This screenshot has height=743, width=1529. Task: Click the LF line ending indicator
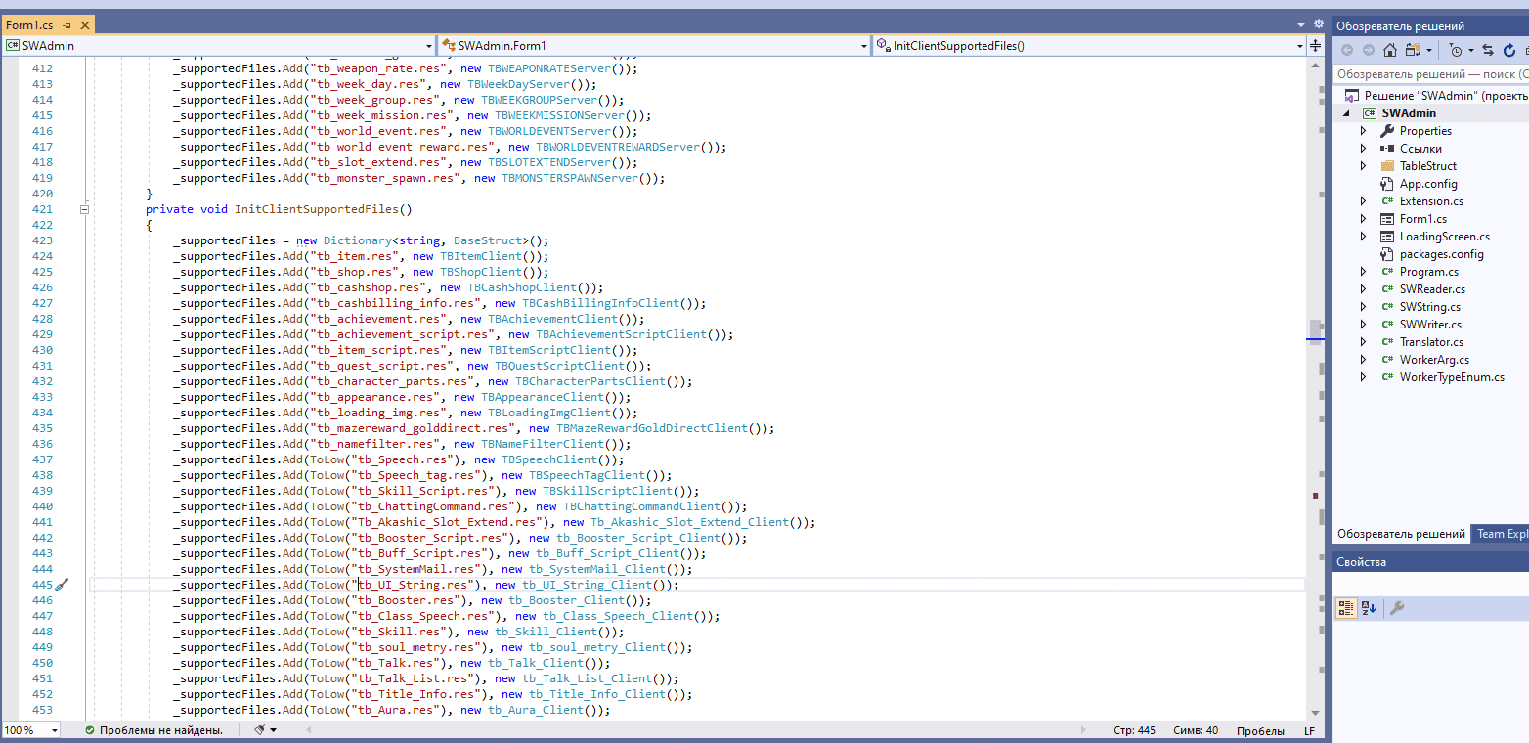tap(1309, 731)
